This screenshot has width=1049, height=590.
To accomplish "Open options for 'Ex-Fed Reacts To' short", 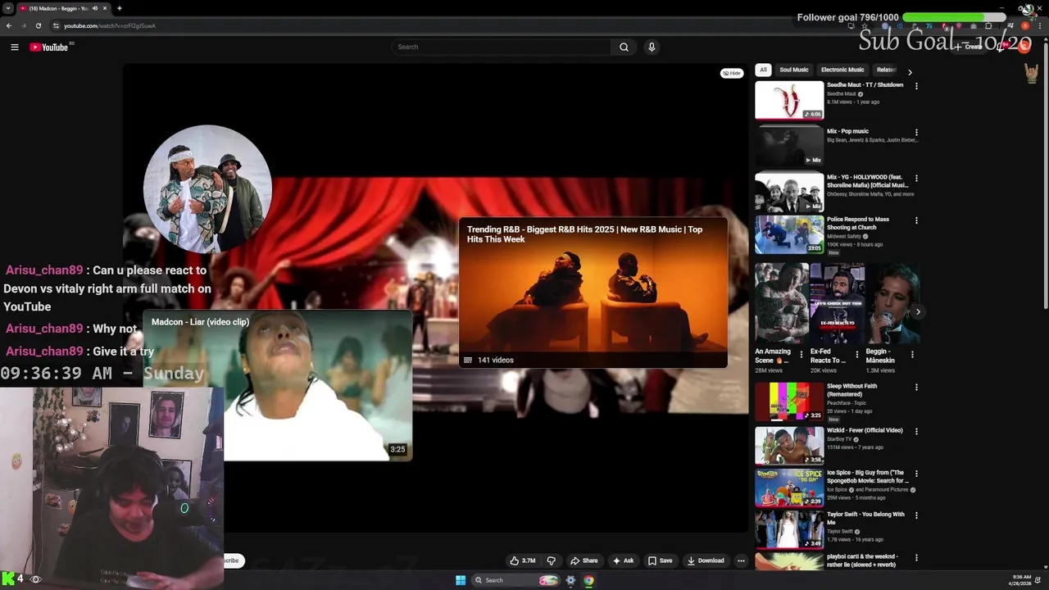I will coord(857,355).
